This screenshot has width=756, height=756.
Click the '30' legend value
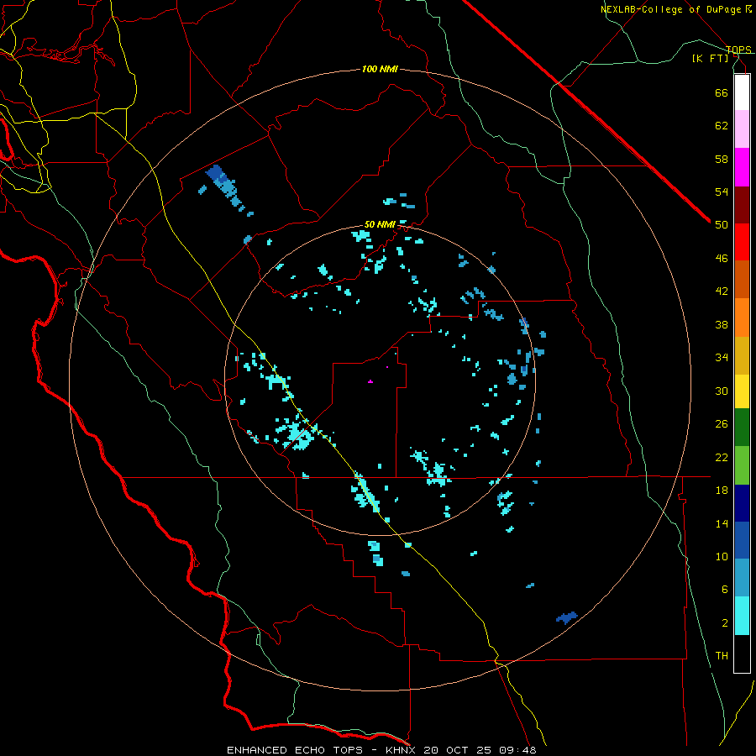(722, 391)
